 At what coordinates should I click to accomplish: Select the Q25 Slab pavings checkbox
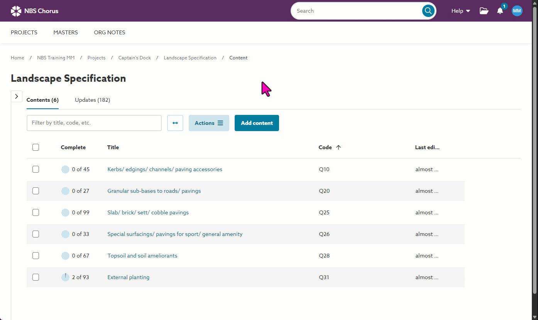click(x=36, y=212)
